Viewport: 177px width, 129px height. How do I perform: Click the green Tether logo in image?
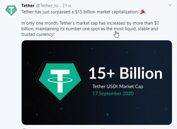[60, 82]
